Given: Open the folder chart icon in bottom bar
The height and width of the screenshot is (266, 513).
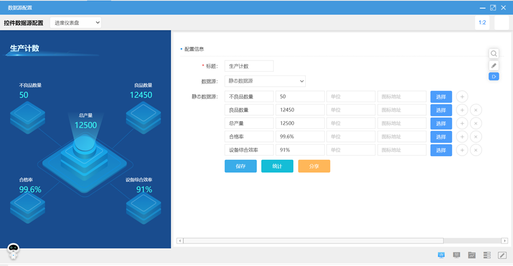Looking at the screenshot, I should tap(472, 255).
